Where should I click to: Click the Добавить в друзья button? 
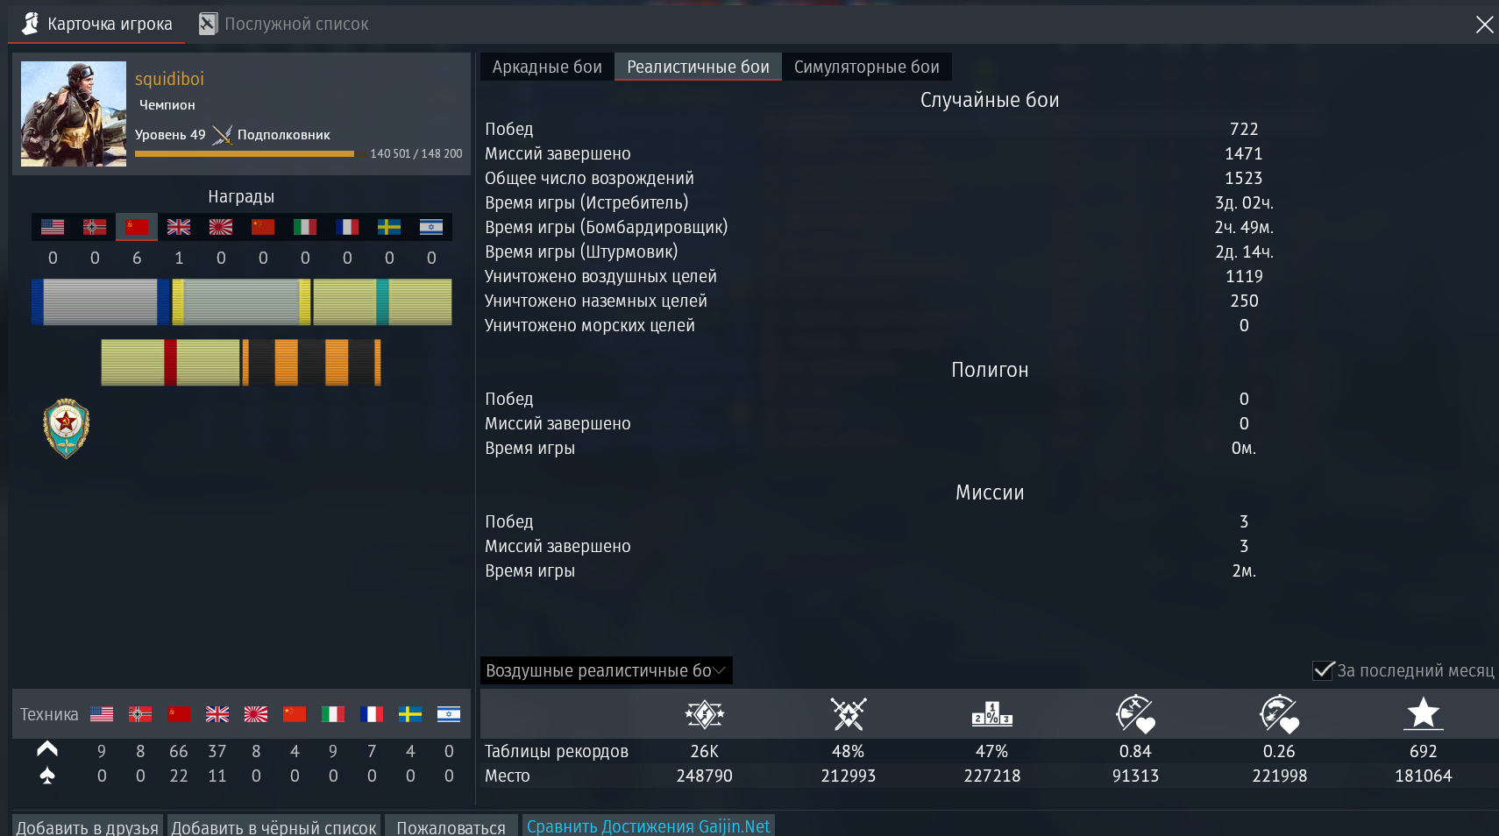point(88,826)
